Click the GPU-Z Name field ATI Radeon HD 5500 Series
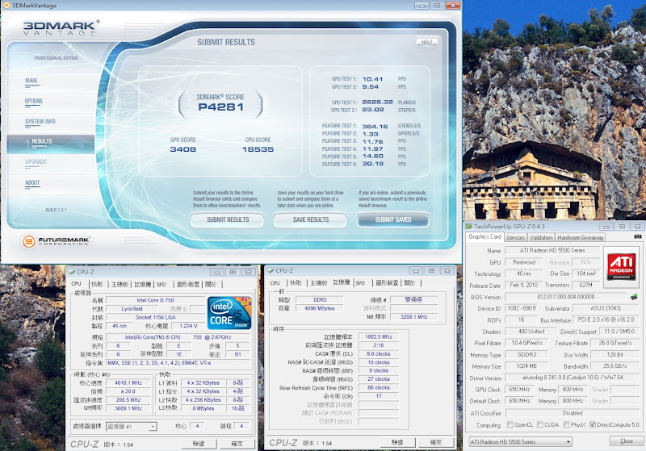This screenshot has height=451, width=646. point(552,250)
